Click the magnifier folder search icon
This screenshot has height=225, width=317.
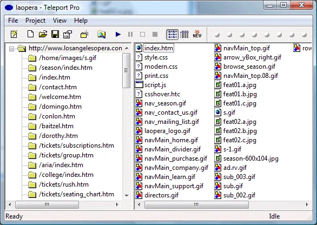click(x=101, y=35)
